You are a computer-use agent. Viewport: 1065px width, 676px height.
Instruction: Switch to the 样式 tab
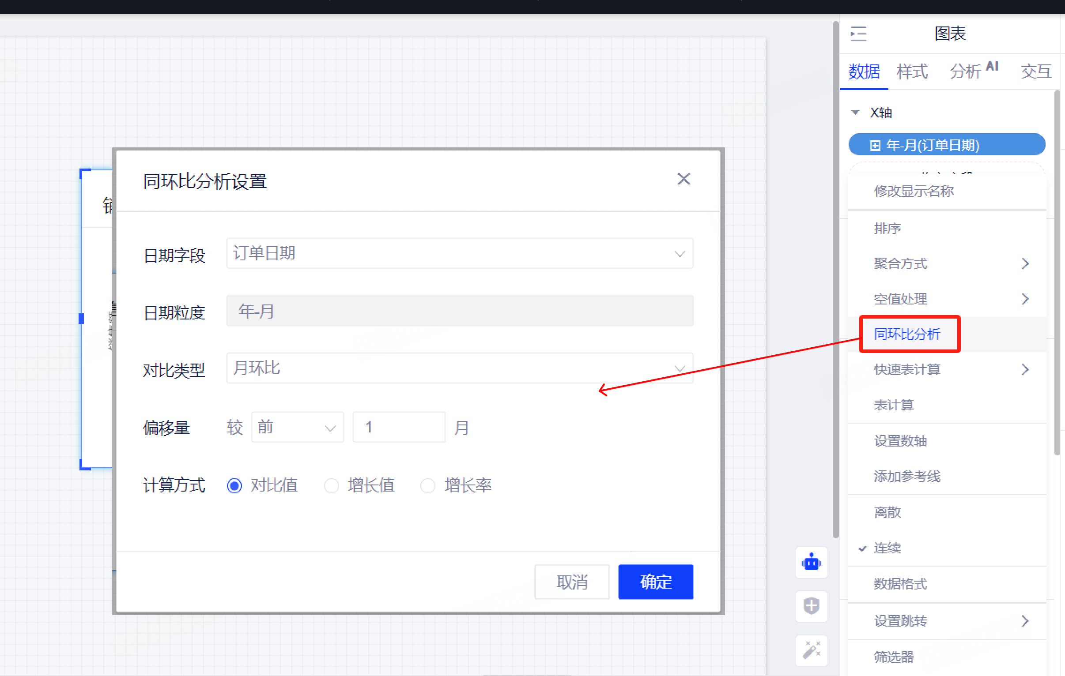pos(912,71)
